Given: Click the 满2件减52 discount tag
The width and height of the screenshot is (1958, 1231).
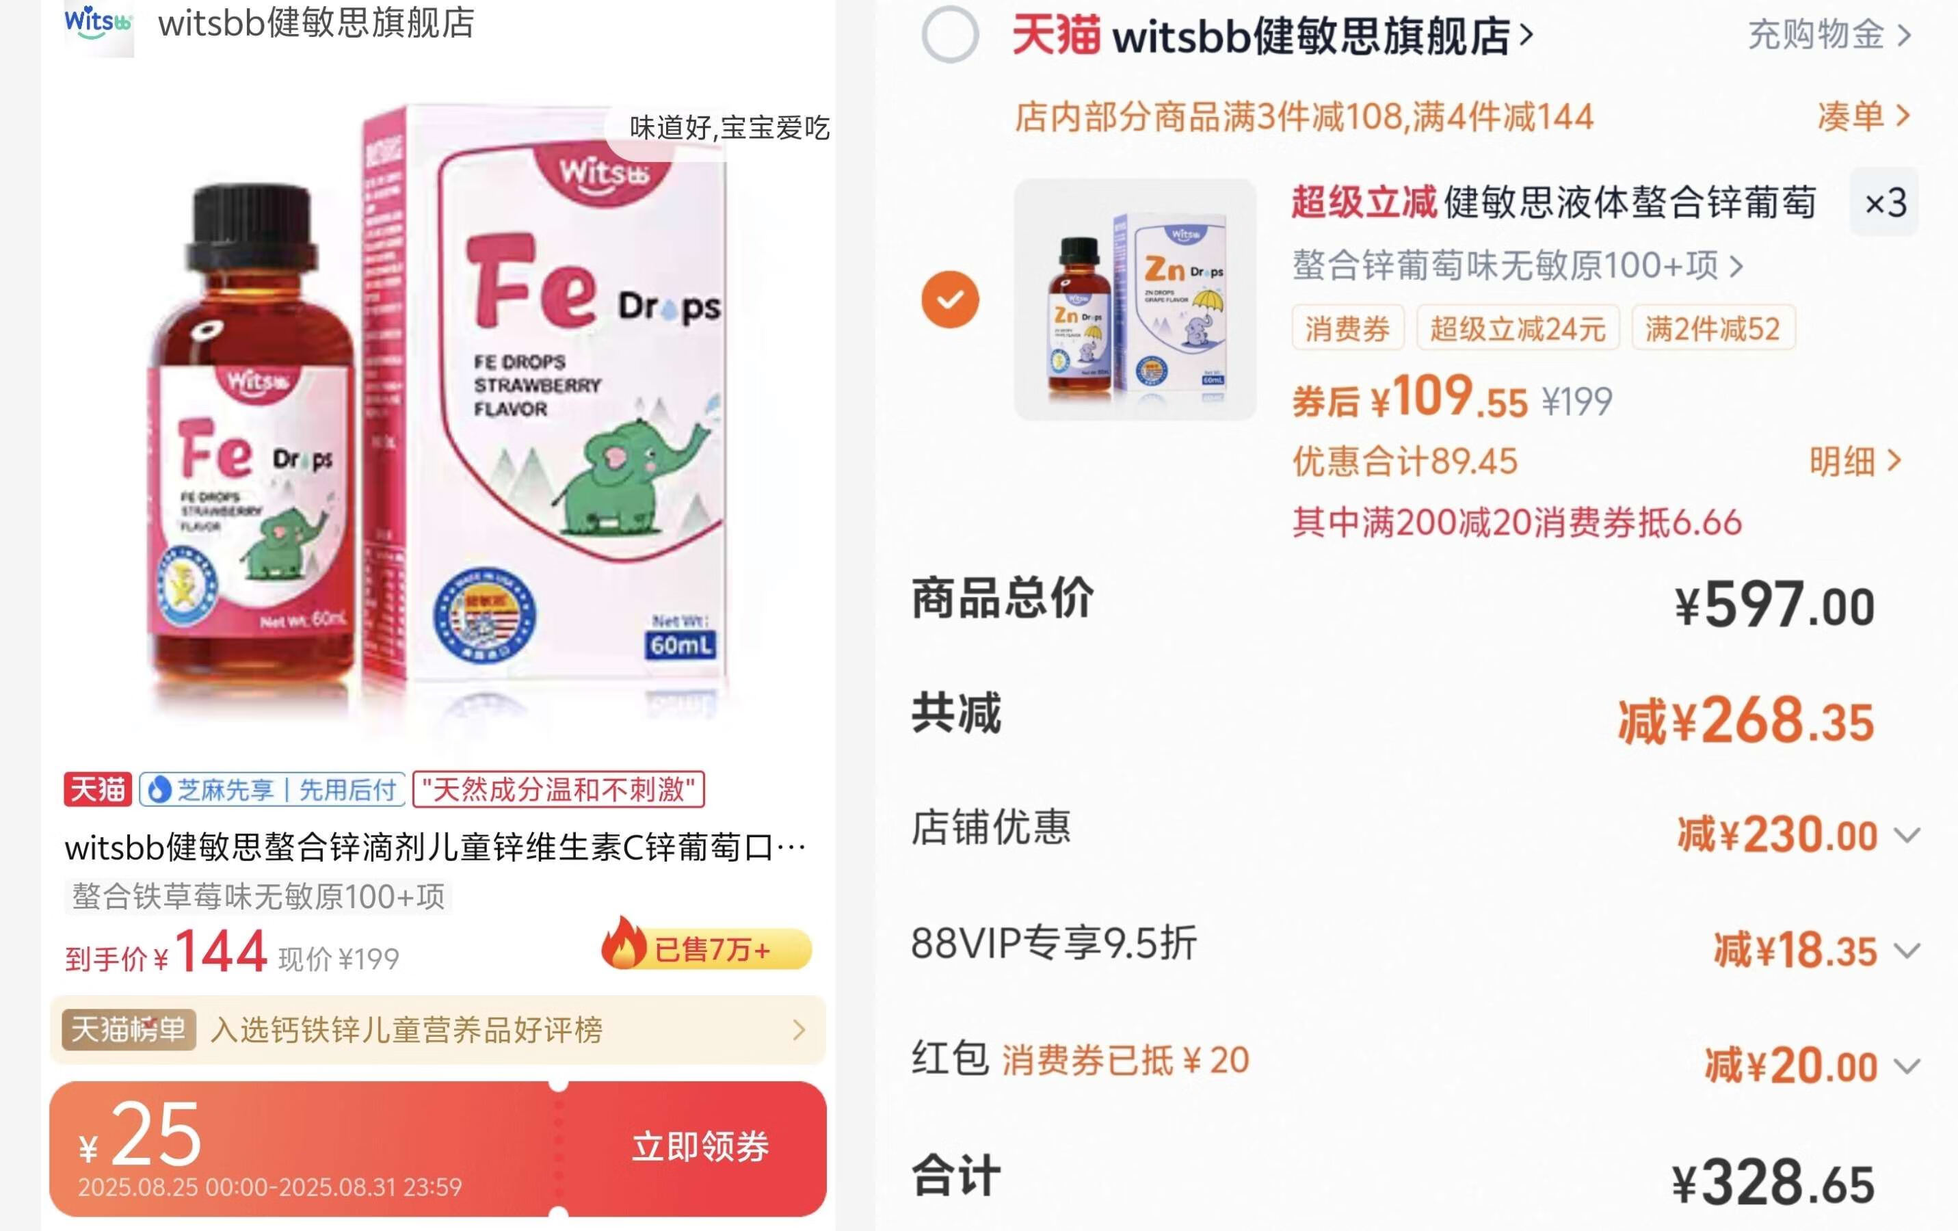Looking at the screenshot, I should 1713,328.
